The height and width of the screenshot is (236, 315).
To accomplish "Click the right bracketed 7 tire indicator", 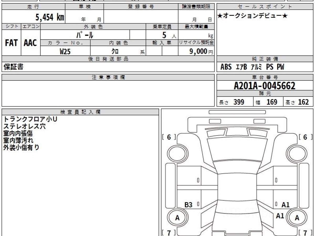I will point(305,232).
